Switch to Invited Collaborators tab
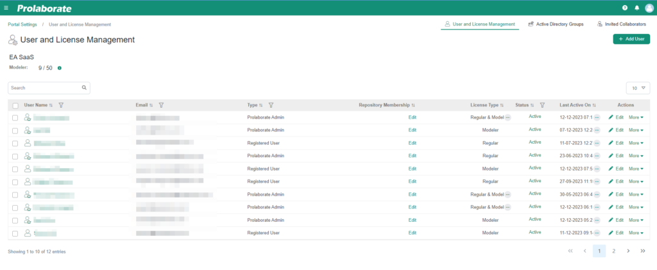 tap(621, 24)
